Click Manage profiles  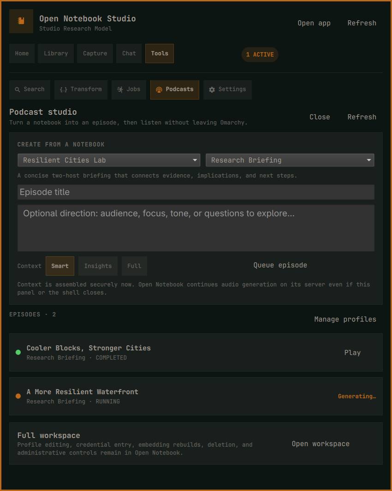pyautogui.click(x=345, y=319)
